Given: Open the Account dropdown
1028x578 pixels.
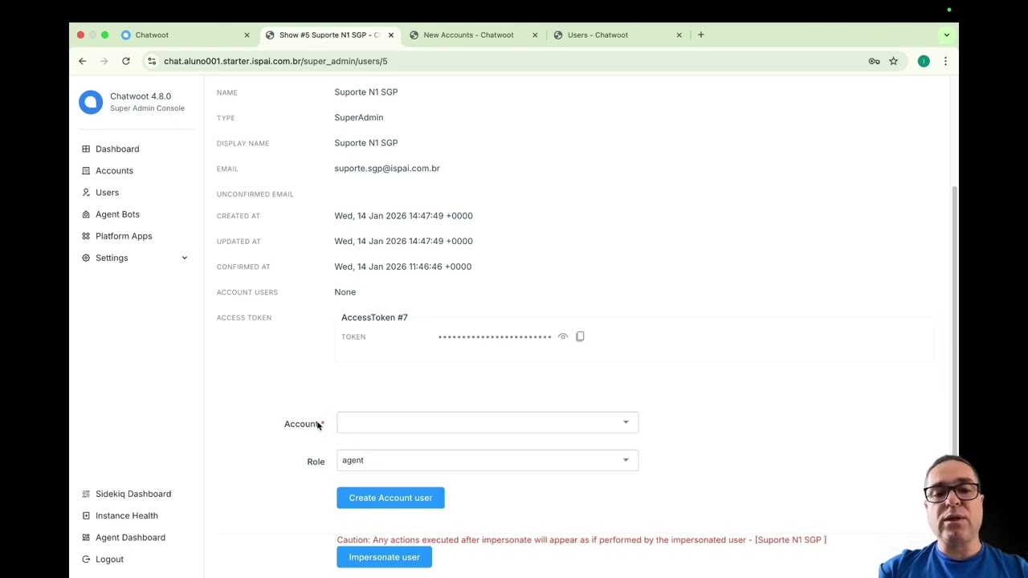Looking at the screenshot, I should (487, 422).
